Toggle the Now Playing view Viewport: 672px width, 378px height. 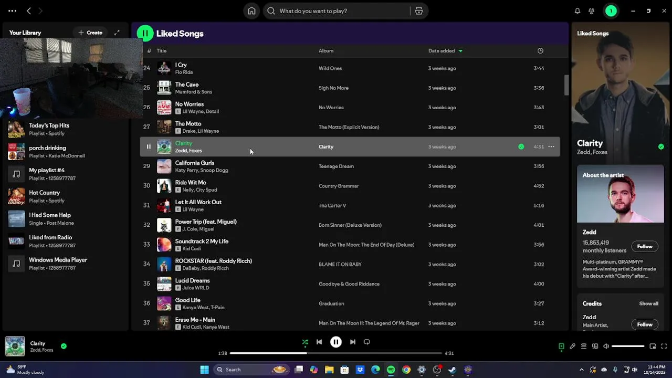(x=561, y=346)
